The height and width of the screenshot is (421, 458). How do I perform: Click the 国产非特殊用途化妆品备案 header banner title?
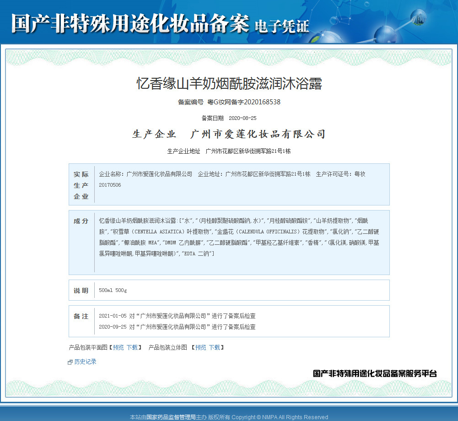pos(130,23)
